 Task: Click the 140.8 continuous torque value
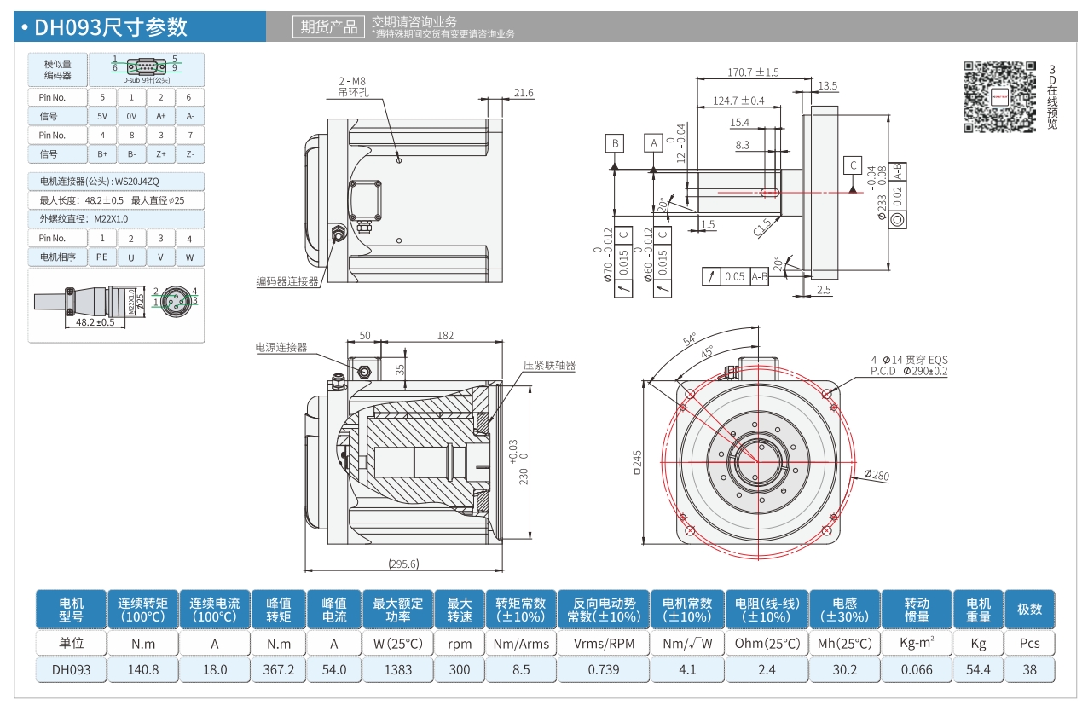click(143, 670)
